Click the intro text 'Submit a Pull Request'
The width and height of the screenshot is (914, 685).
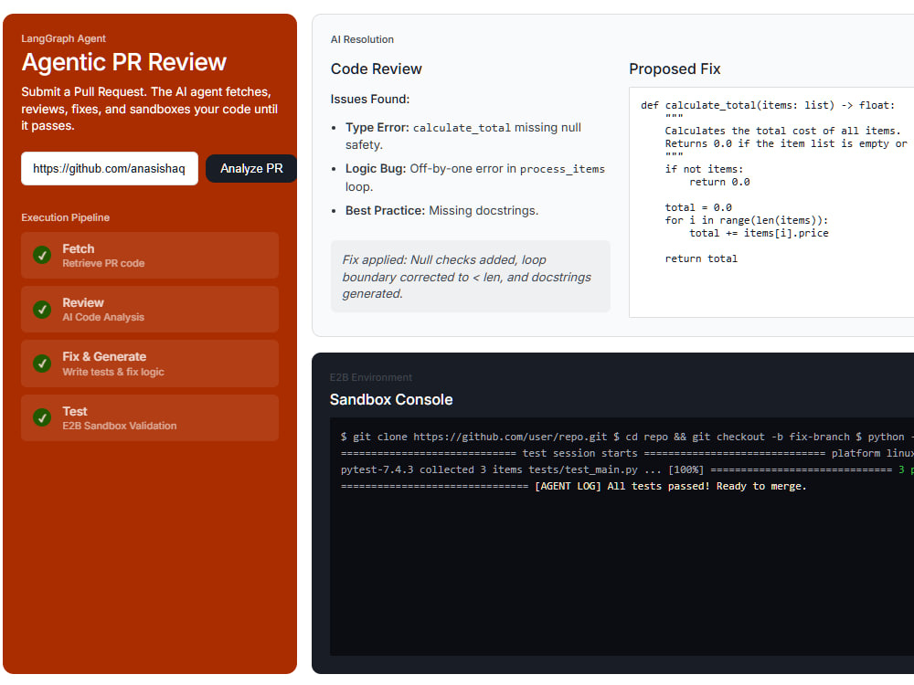[x=149, y=109]
